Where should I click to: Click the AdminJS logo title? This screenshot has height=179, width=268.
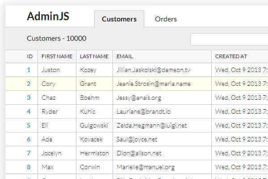point(48,16)
